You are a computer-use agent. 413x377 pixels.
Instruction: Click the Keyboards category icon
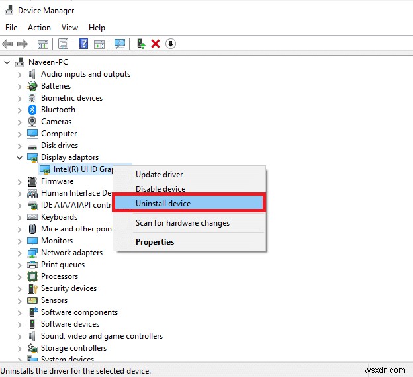pyautogui.click(x=32, y=217)
